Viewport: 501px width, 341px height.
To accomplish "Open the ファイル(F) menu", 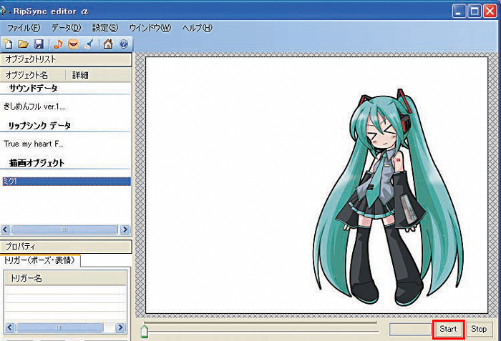I will pos(24,28).
